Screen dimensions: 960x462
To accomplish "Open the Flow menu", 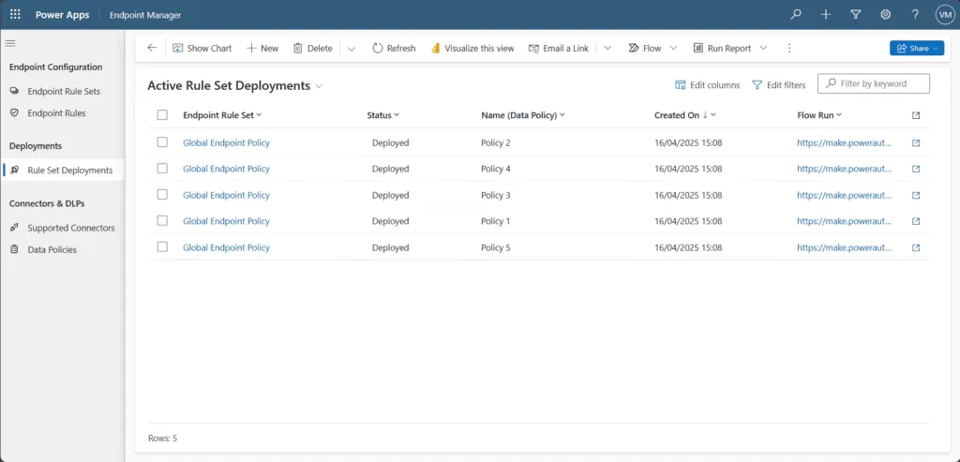I will click(652, 49).
